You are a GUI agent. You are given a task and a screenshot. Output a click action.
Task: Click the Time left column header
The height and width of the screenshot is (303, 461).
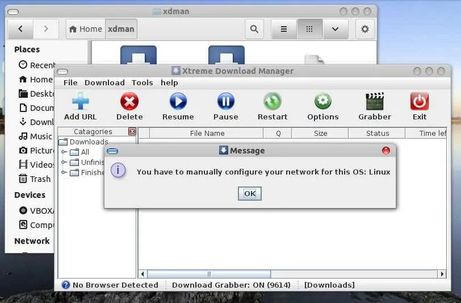click(x=426, y=134)
